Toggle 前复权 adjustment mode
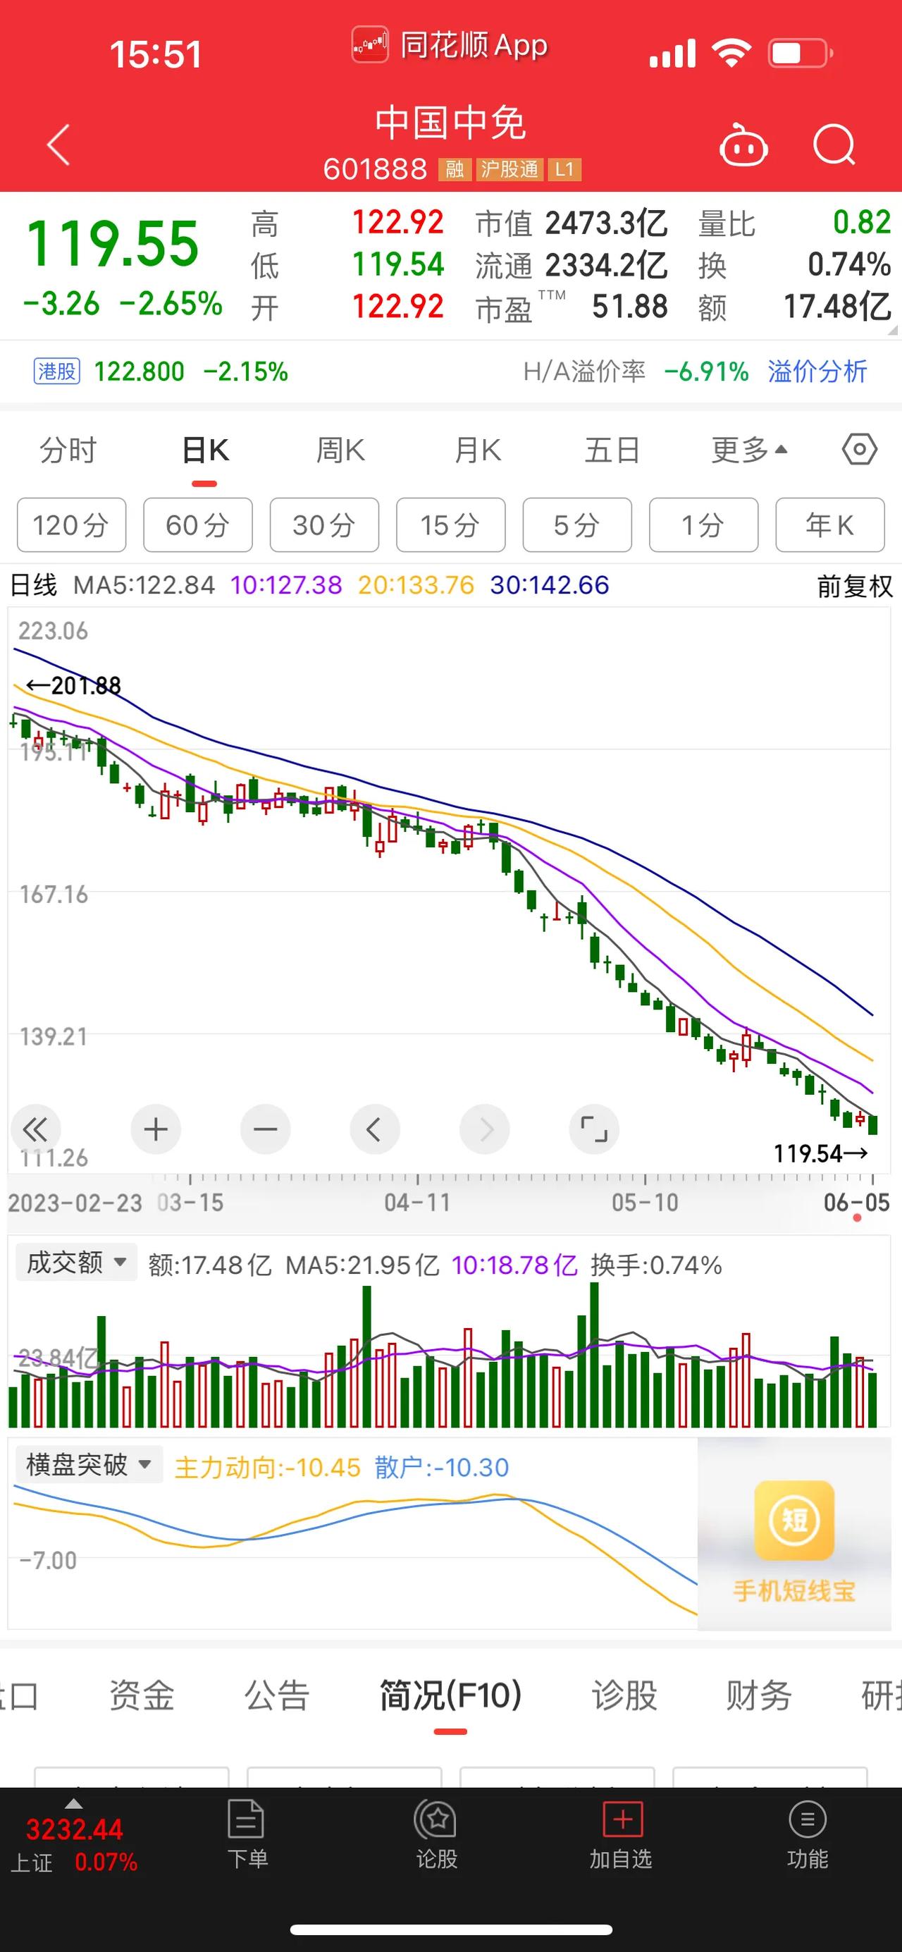 [x=855, y=586]
